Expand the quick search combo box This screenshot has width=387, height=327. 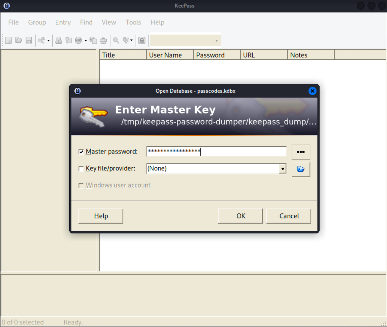(217, 41)
